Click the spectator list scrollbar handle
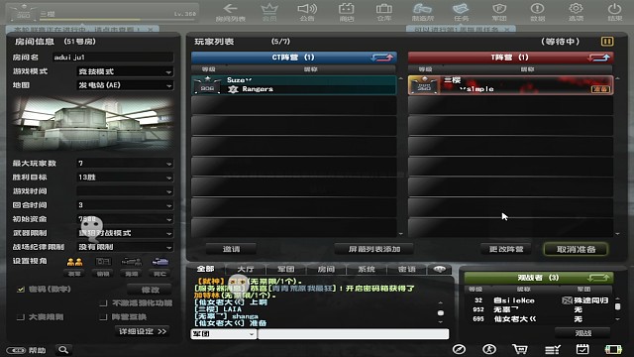This screenshot has height=357, width=634. [x=617, y=306]
